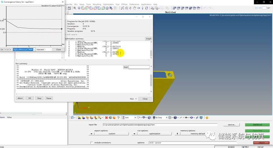Image resolution: width=273 pixels, height=148 pixels.
Task: Click the save as... button
Action: 231,125
